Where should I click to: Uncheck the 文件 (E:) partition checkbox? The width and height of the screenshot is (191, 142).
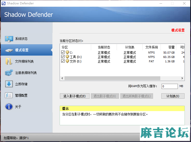coord(63,61)
